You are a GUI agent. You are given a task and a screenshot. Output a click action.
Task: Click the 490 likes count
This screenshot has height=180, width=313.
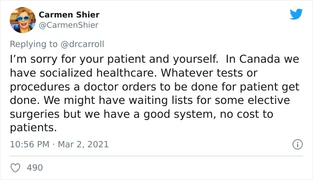pos(35,168)
